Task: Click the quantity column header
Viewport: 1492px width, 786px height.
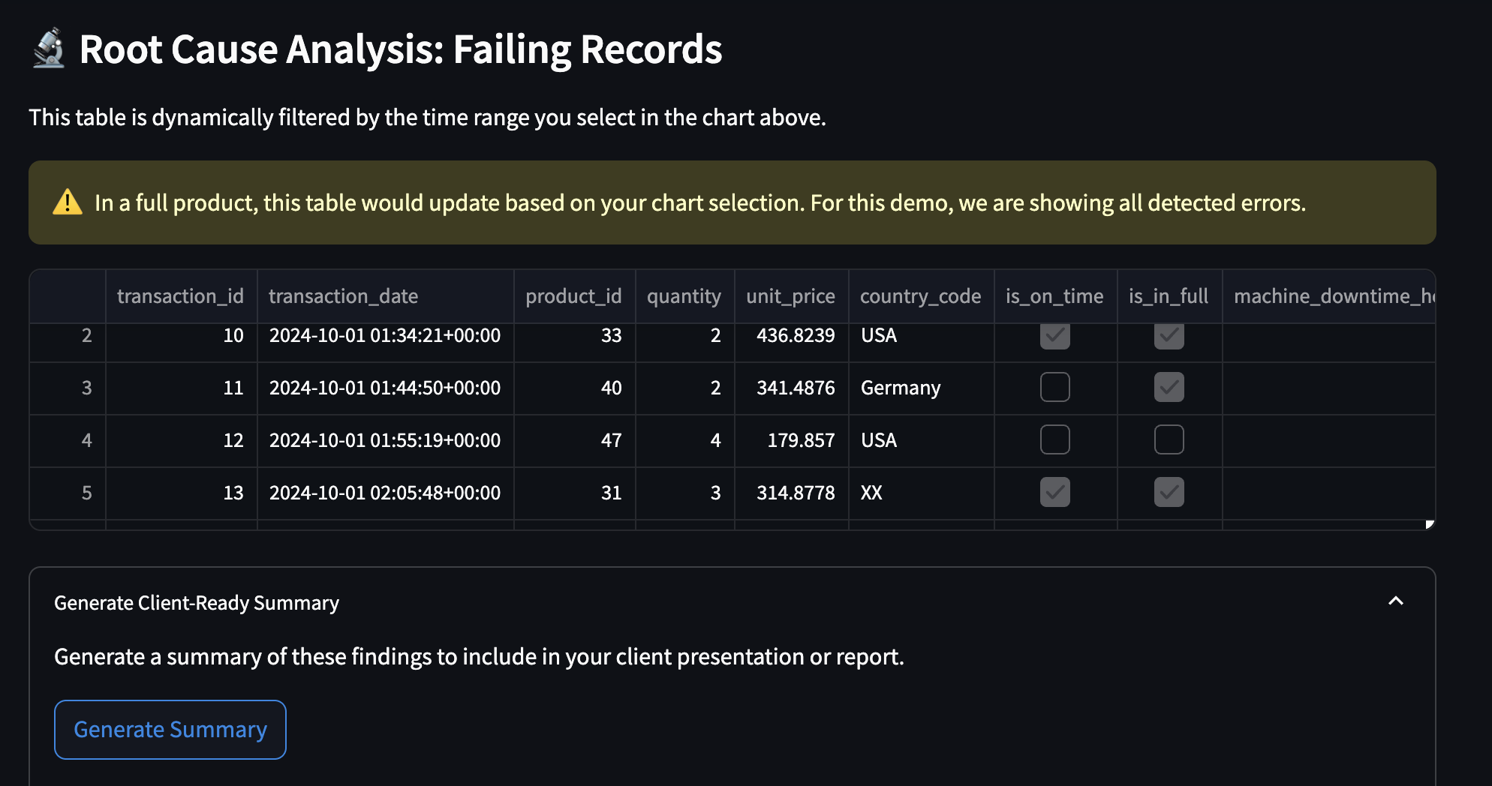Action: tap(684, 295)
